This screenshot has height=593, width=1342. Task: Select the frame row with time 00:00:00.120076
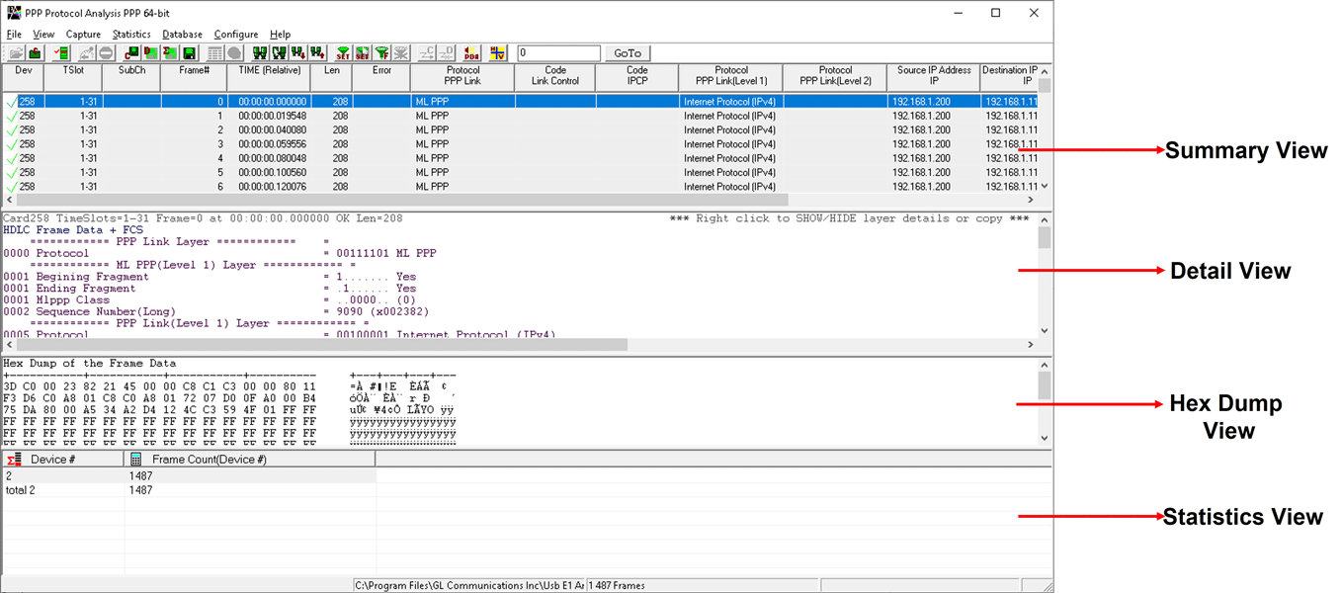520,186
